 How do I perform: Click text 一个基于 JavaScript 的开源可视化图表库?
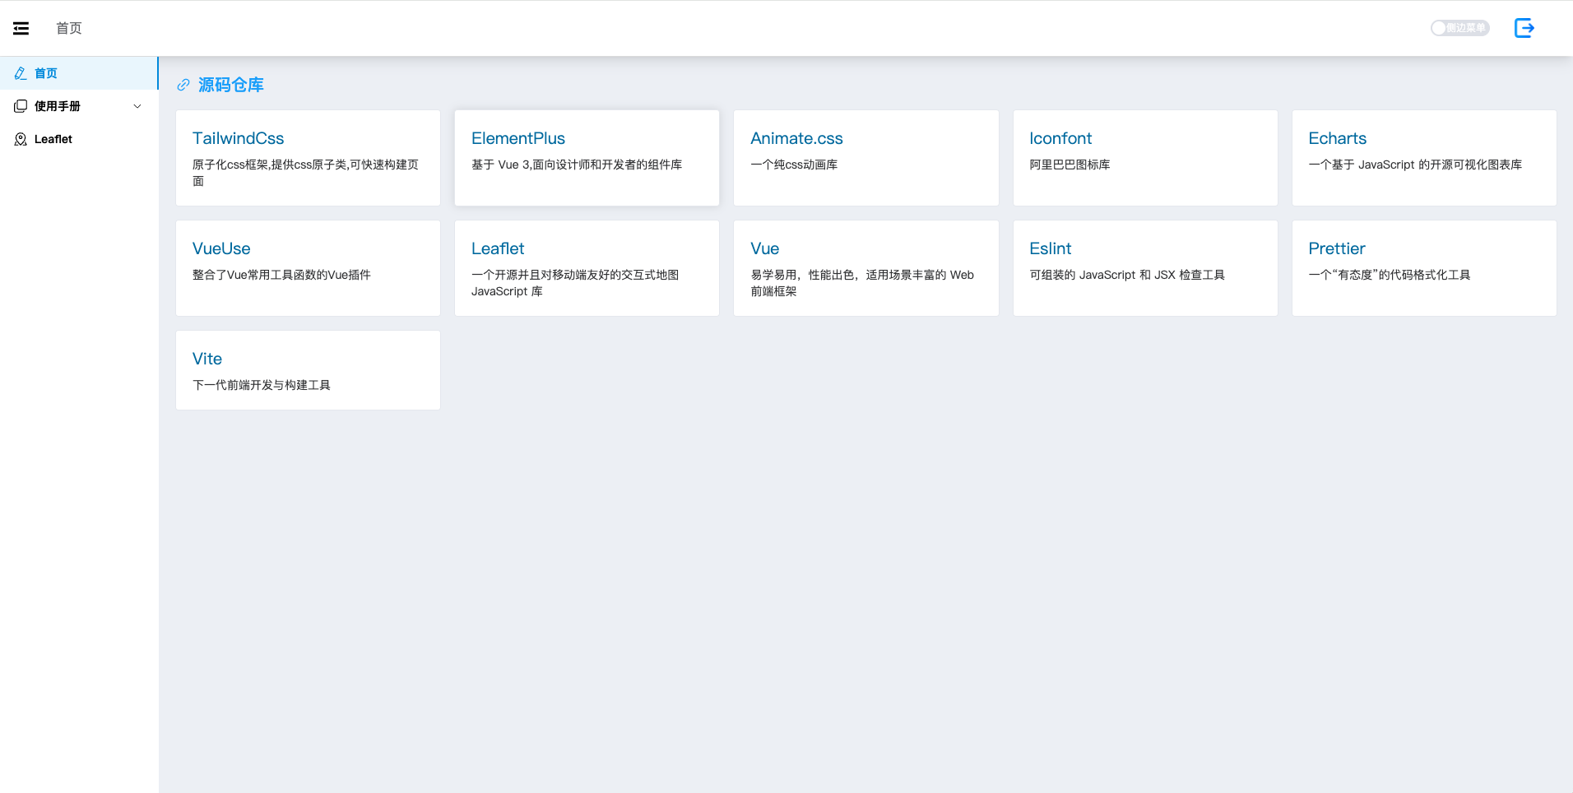pyautogui.click(x=1415, y=165)
